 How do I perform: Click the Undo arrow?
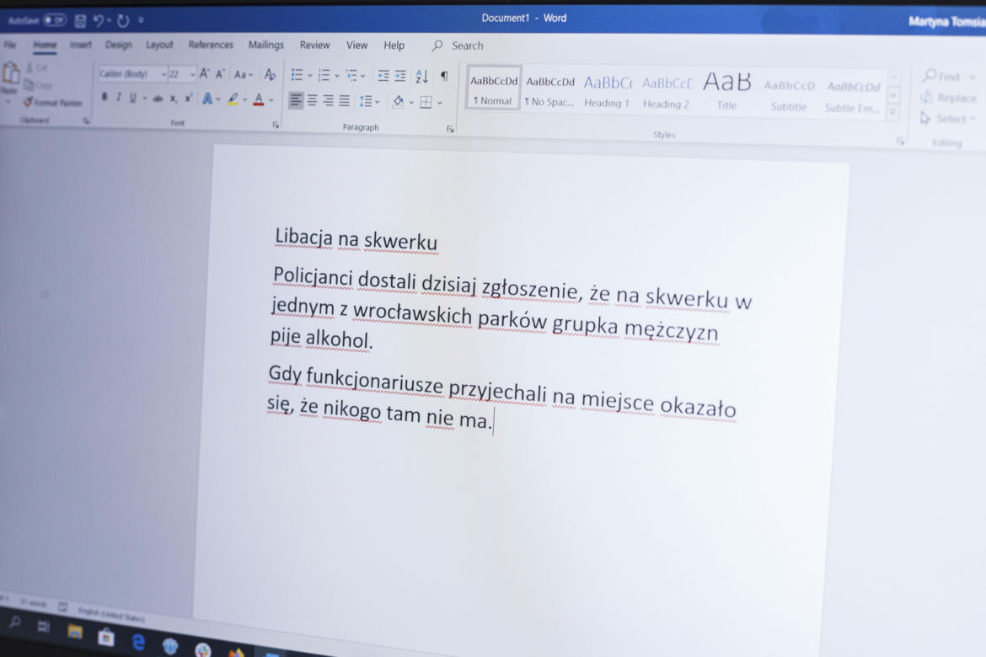coord(99,21)
